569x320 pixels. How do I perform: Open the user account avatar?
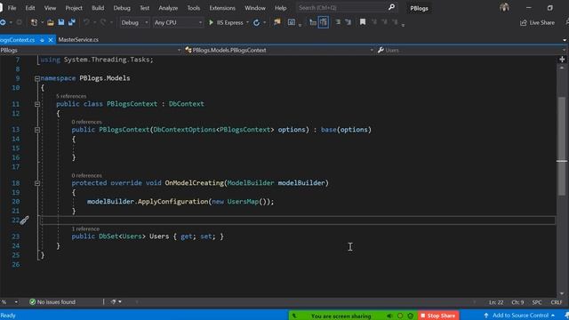click(x=504, y=7)
